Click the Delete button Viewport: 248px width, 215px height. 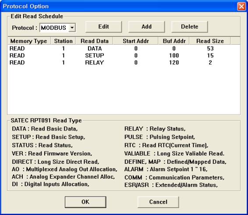(190, 27)
